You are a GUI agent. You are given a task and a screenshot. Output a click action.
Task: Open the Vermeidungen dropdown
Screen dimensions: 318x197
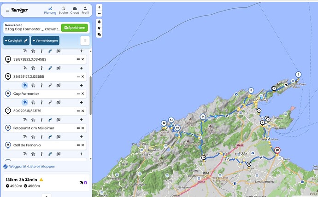pos(45,41)
